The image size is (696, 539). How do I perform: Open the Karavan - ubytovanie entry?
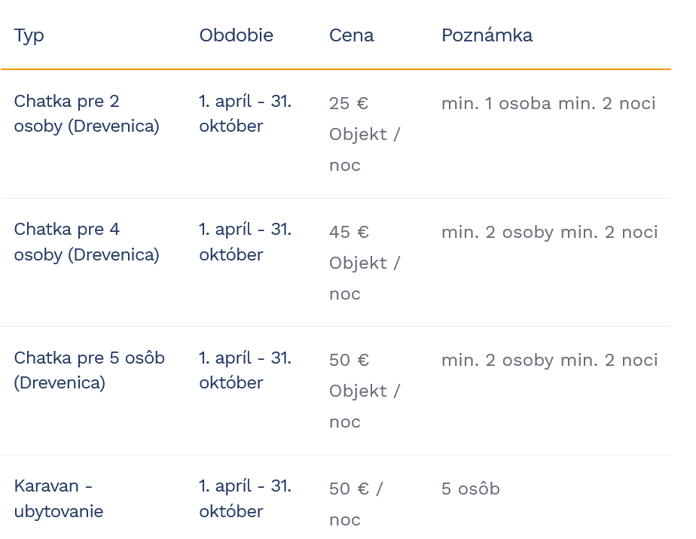[59, 498]
